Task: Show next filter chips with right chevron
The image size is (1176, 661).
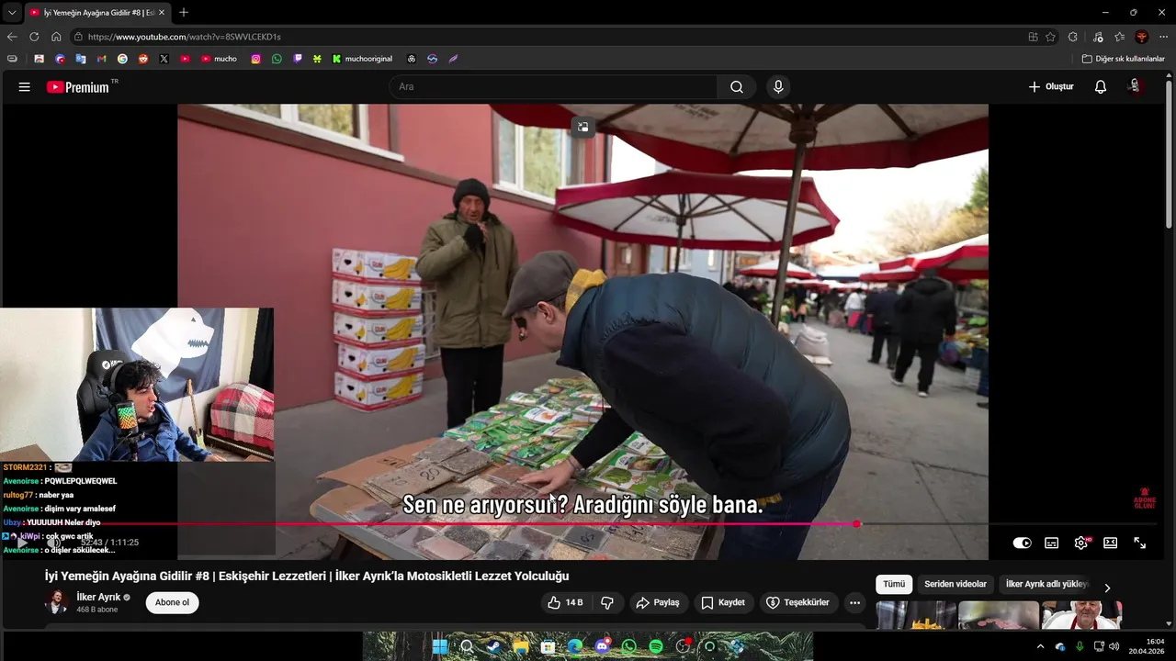Action: point(1107,588)
